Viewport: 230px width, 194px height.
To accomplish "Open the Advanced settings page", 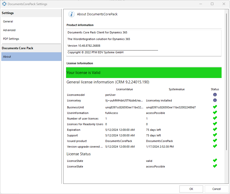I will (31, 30).
